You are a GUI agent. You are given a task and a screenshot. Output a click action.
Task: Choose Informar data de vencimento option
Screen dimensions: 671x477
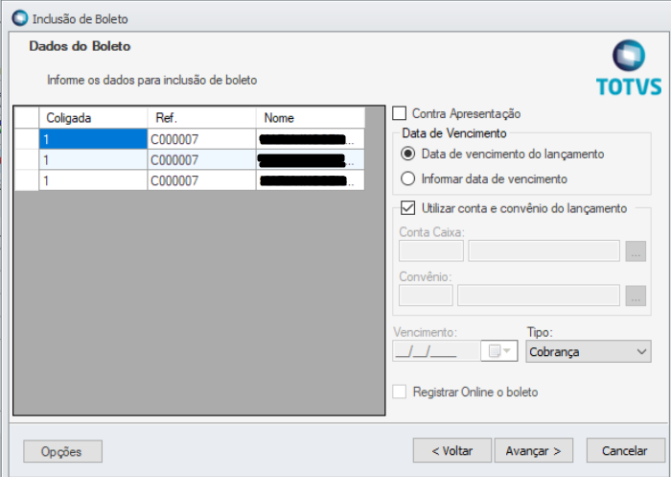click(x=408, y=179)
